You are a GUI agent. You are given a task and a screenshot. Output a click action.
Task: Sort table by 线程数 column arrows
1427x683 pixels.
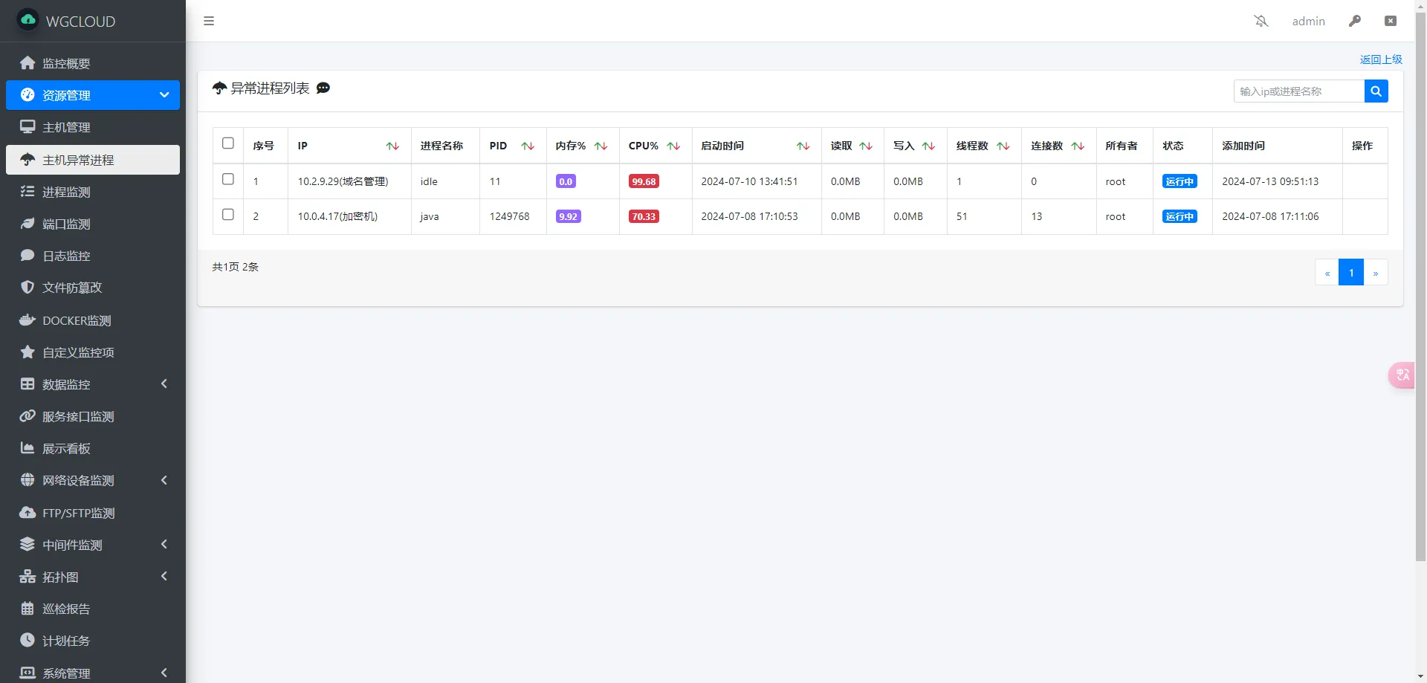tap(1003, 146)
